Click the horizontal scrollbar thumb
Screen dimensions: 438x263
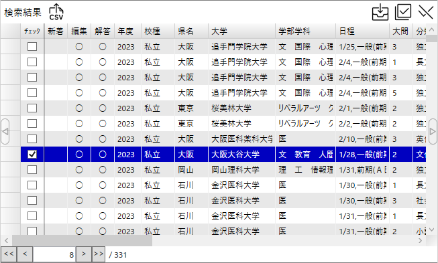tap(82, 240)
